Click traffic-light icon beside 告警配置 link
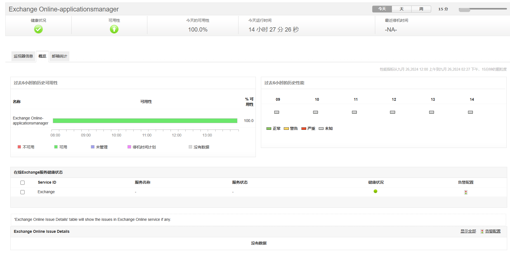 [482, 231]
